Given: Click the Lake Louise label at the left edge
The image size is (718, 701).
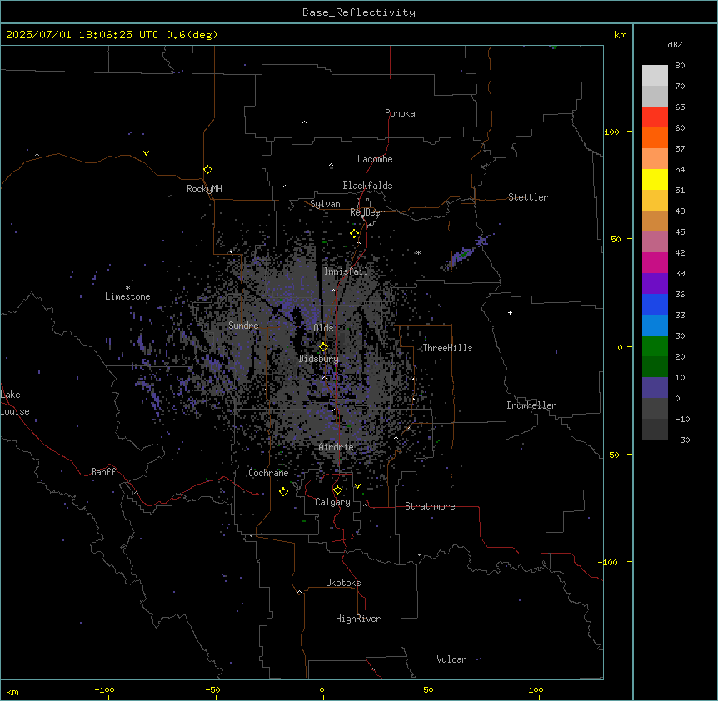Looking at the screenshot, I should tap(13, 403).
